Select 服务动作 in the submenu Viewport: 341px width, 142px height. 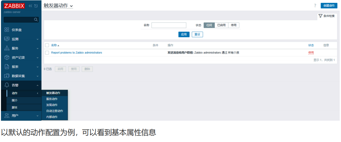point(55,99)
